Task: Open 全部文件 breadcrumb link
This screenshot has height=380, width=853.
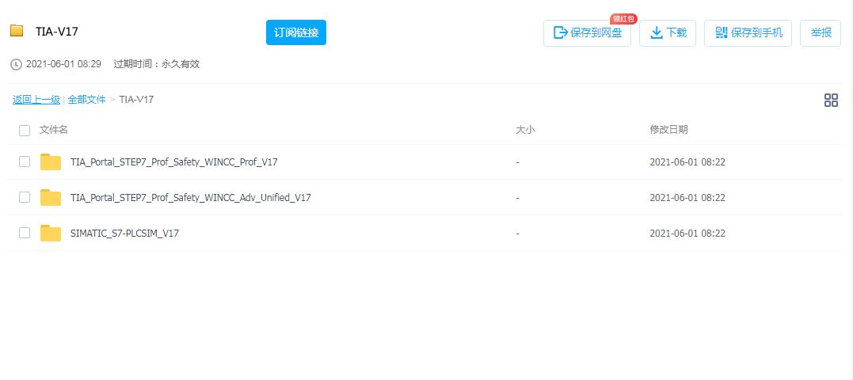Action: (86, 100)
